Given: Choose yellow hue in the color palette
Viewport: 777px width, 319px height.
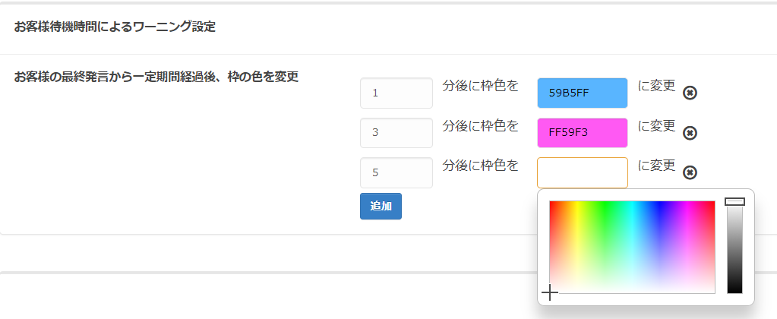Looking at the screenshot, I should [576, 203].
